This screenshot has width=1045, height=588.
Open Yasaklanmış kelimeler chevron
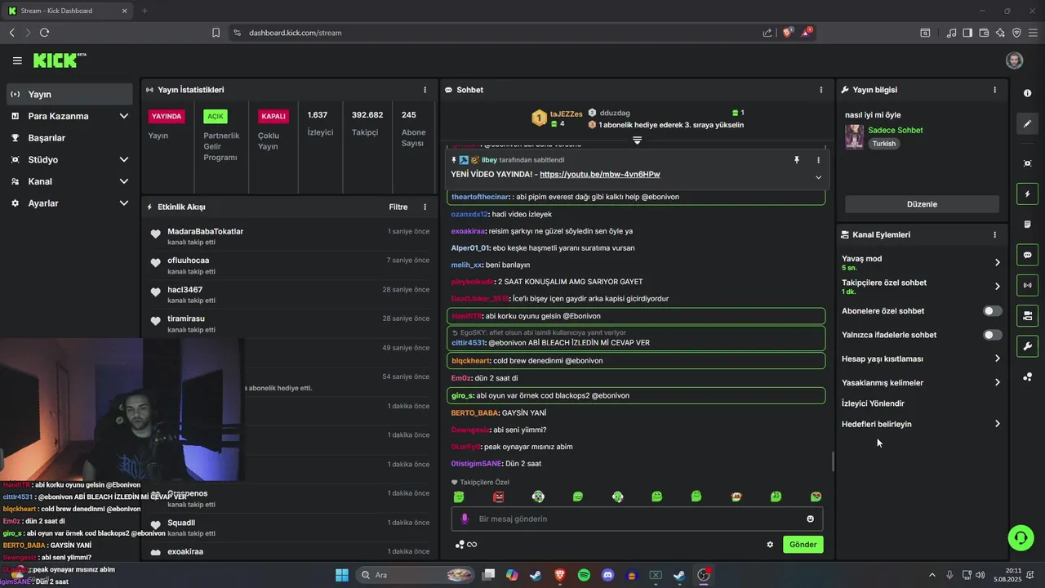point(997,382)
